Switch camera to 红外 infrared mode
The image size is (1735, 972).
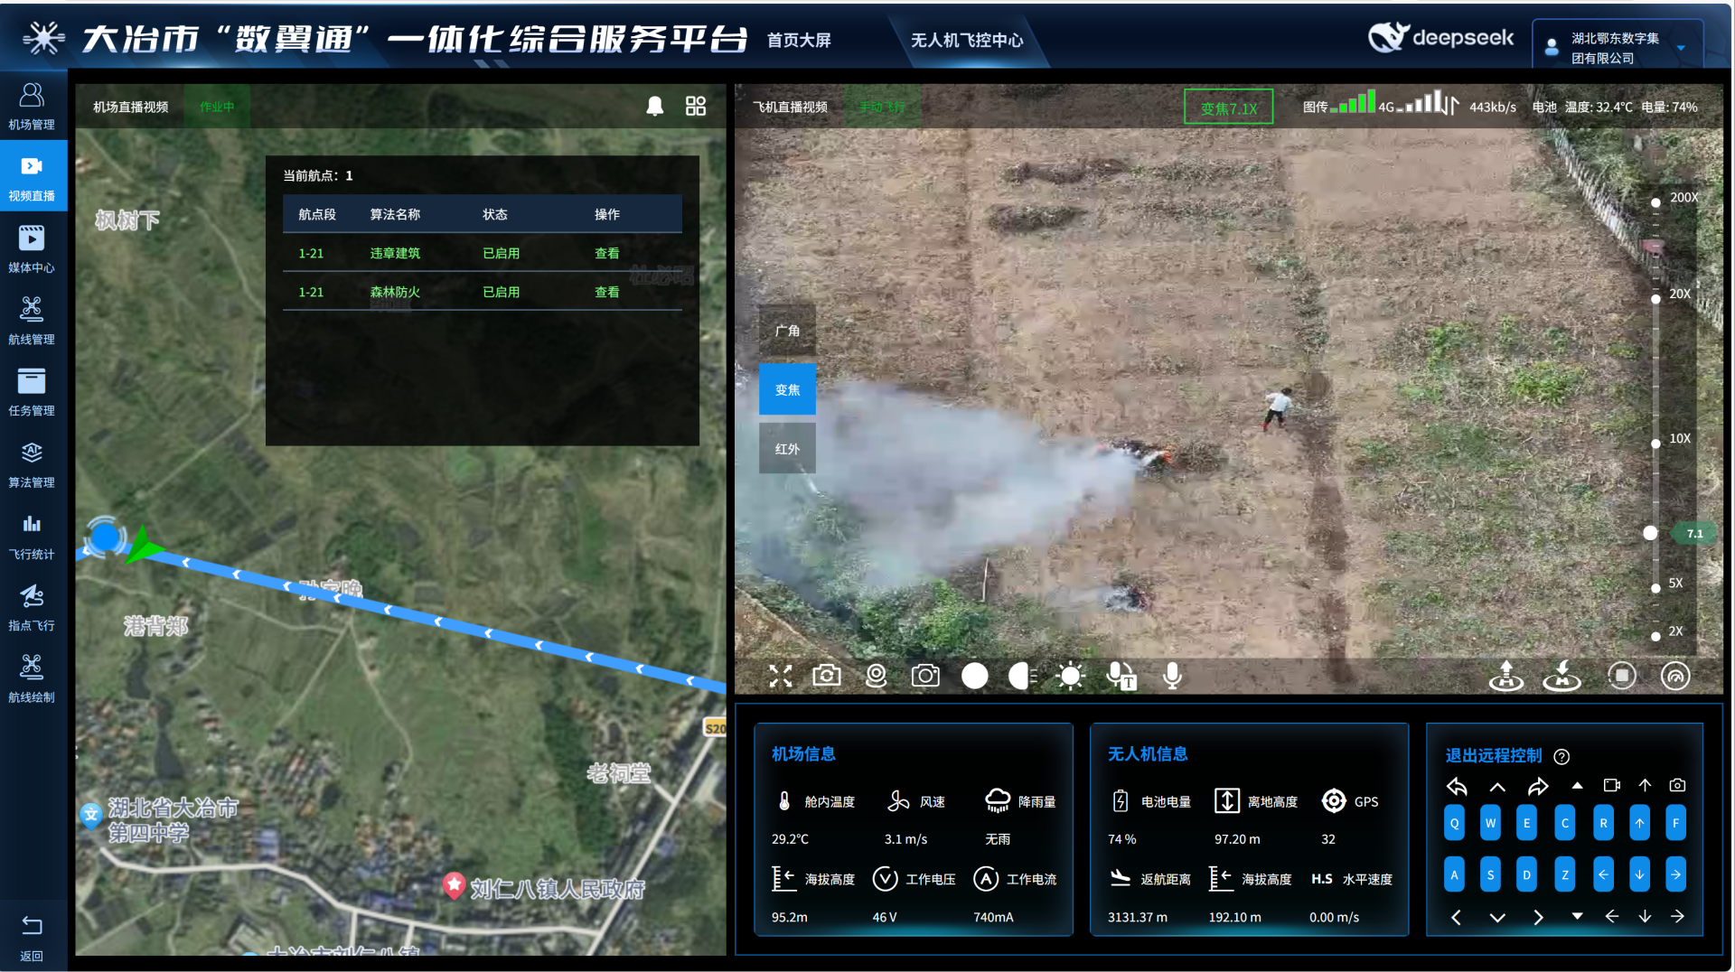tap(787, 449)
